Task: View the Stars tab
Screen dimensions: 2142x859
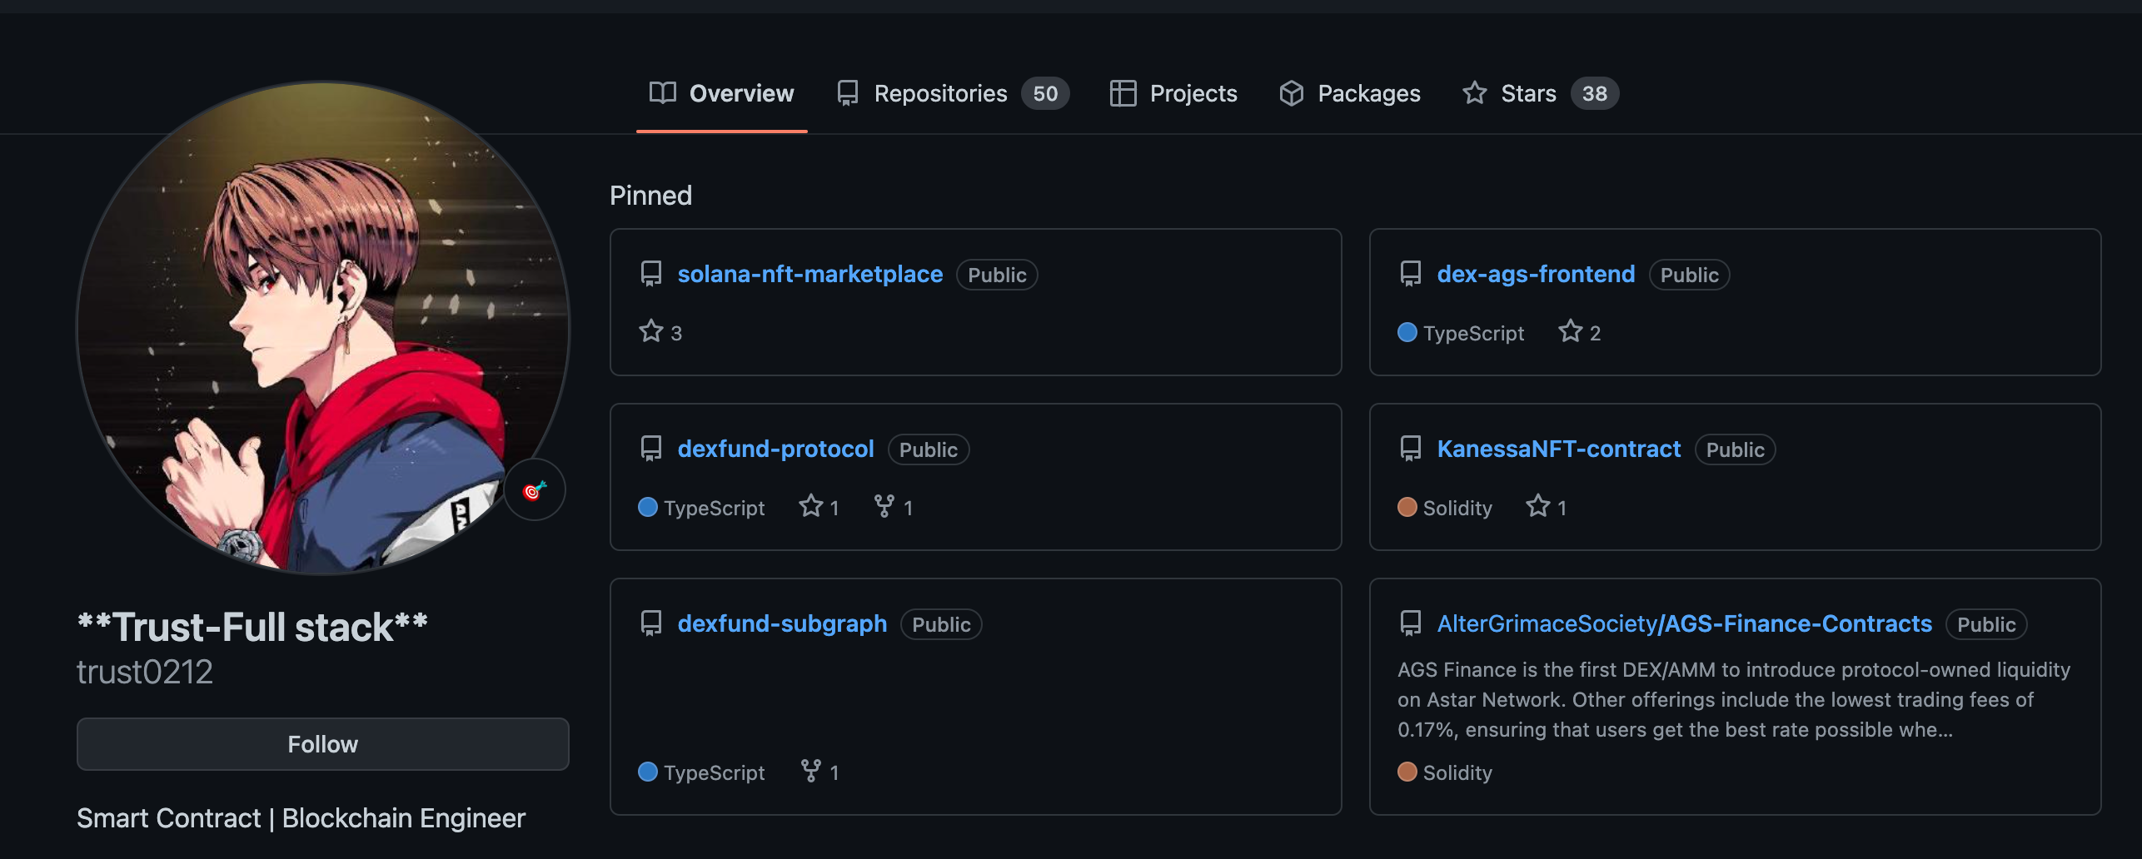Action: 1541,93
